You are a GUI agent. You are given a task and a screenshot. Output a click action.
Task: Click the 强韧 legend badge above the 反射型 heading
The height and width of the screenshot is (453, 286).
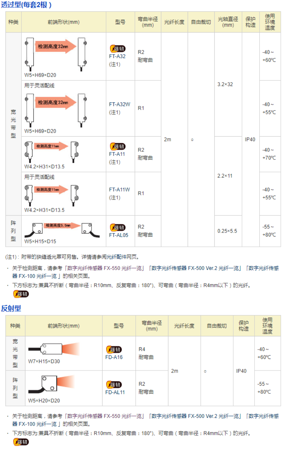click(x=21, y=294)
